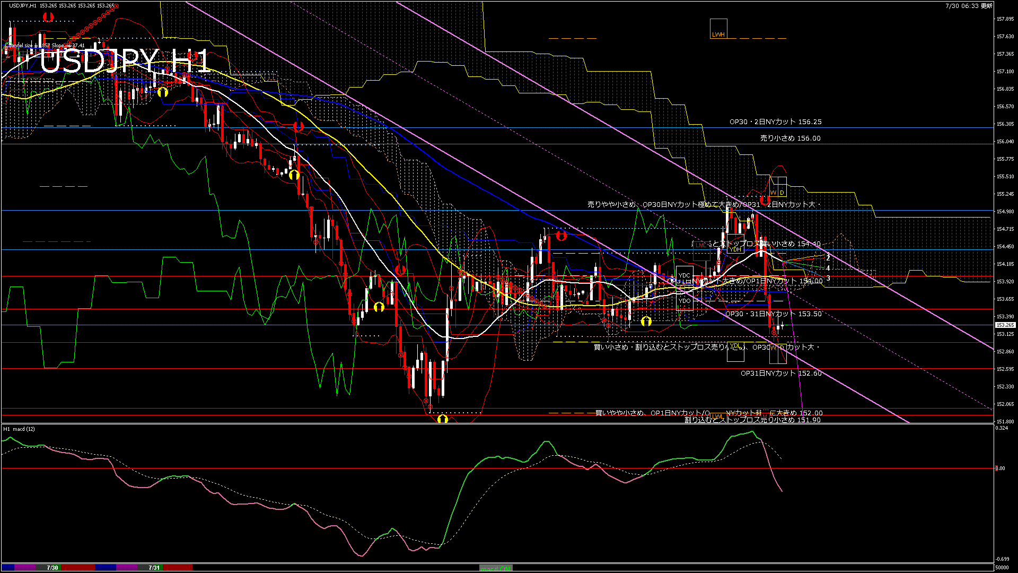Select label ending 売り小さめ 151.90
1018x573 pixels.
(752, 420)
